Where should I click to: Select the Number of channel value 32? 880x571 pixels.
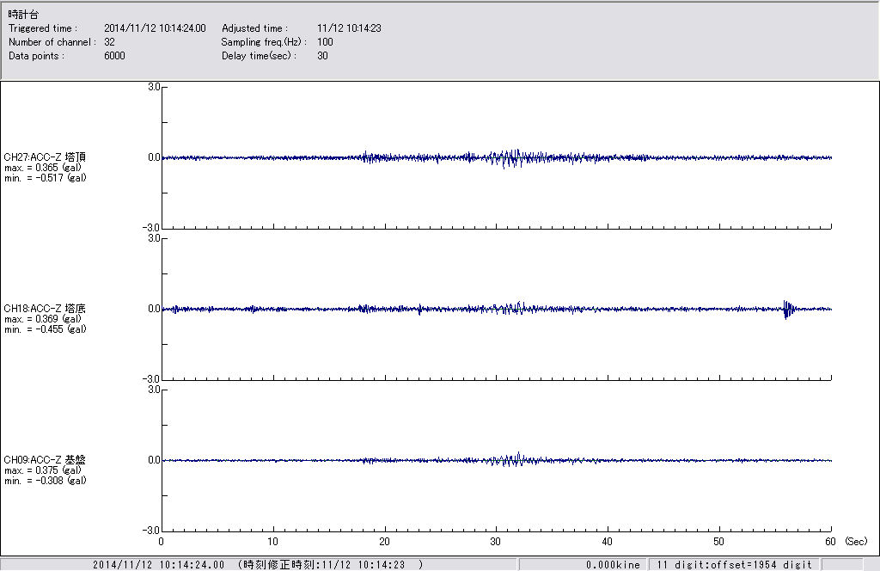pyautogui.click(x=109, y=42)
